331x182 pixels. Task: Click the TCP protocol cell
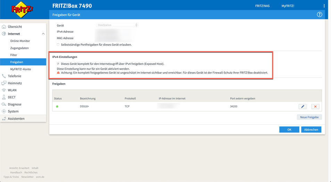[x=127, y=106]
